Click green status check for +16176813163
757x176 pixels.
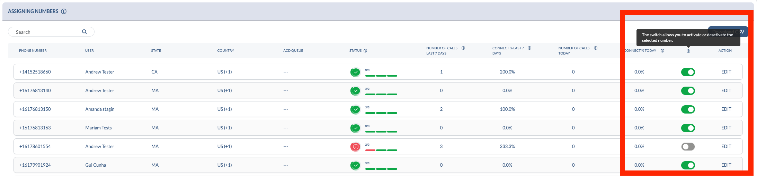click(x=355, y=128)
